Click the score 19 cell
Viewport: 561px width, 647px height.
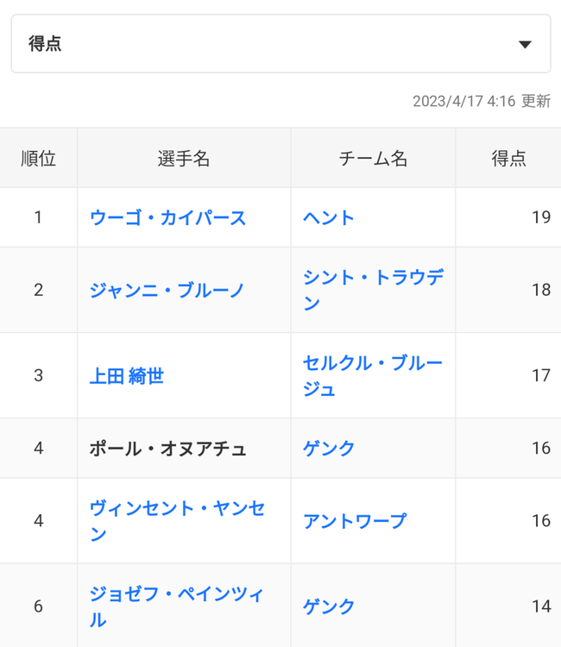(x=540, y=217)
